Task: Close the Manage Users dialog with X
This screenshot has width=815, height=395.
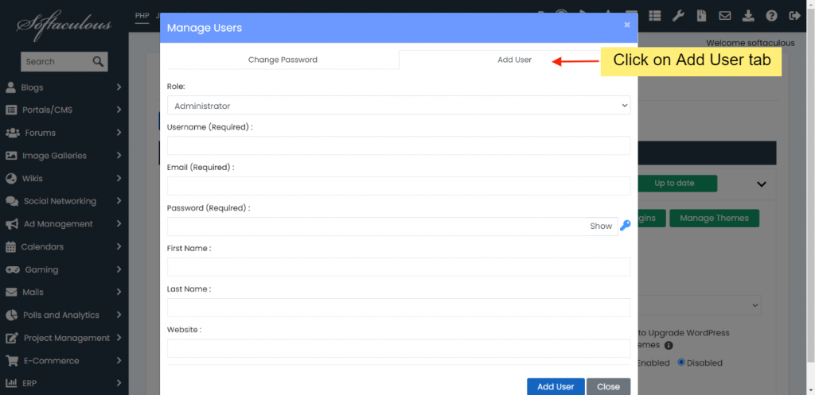Action: click(627, 25)
